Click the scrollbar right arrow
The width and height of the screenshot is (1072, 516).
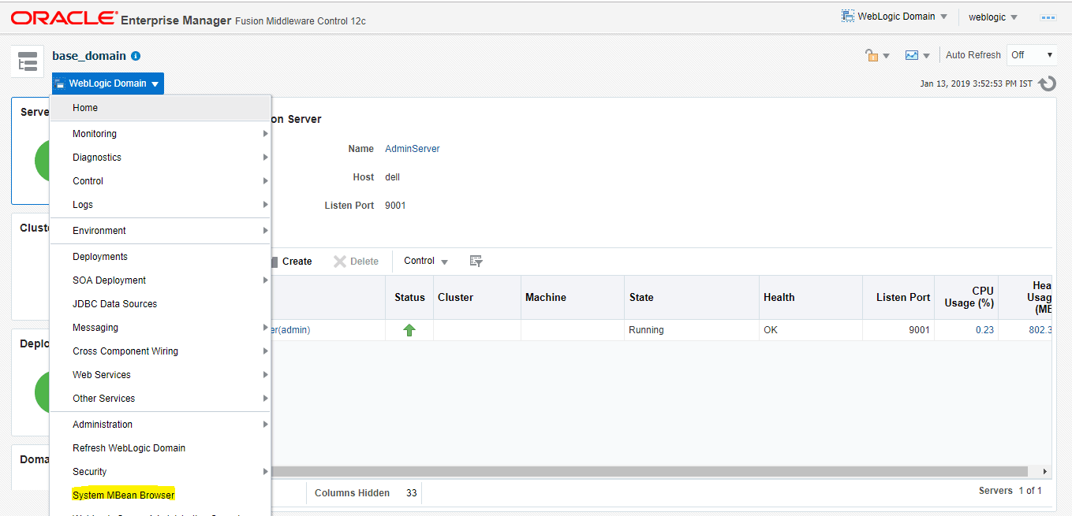pyautogui.click(x=1045, y=472)
